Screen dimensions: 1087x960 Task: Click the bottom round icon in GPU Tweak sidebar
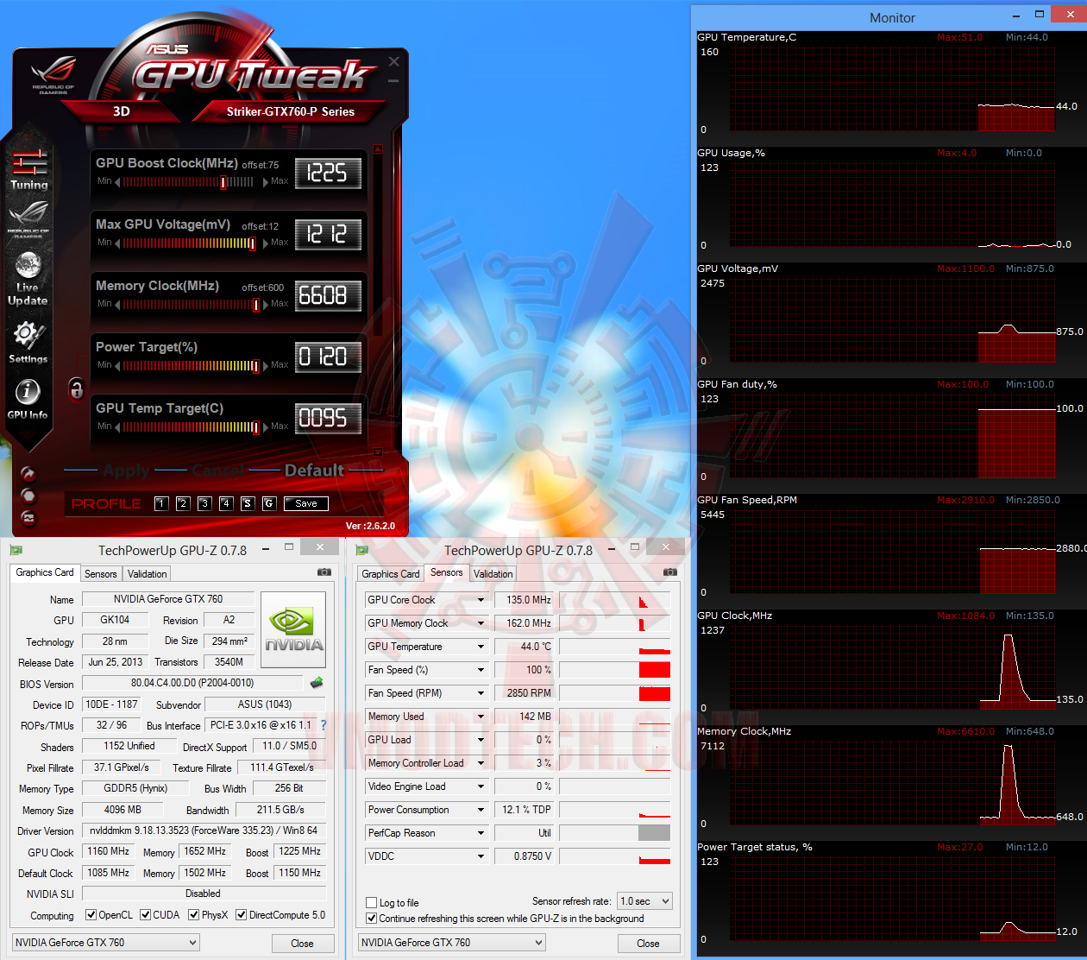[x=28, y=518]
